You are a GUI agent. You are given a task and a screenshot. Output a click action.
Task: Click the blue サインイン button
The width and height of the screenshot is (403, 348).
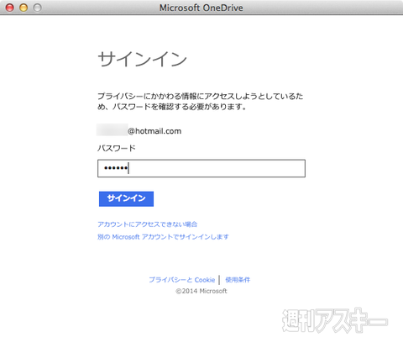pos(126,198)
